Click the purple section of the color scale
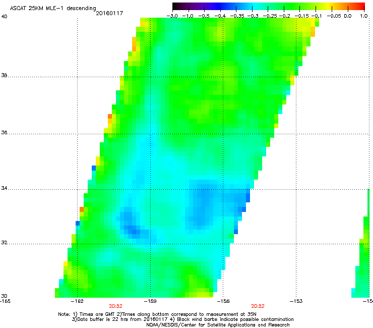The width and height of the screenshot is (373, 328). [x=200, y=6]
